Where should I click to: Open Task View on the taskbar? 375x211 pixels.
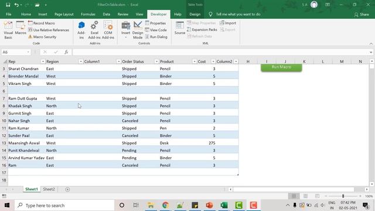(136, 205)
